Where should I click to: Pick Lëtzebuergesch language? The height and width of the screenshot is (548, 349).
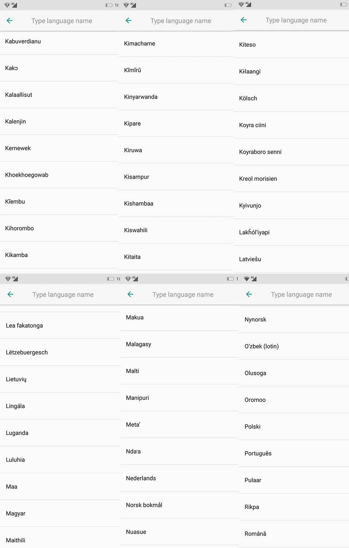click(x=60, y=353)
